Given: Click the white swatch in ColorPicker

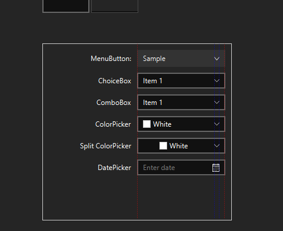Looking at the screenshot, I should point(147,124).
